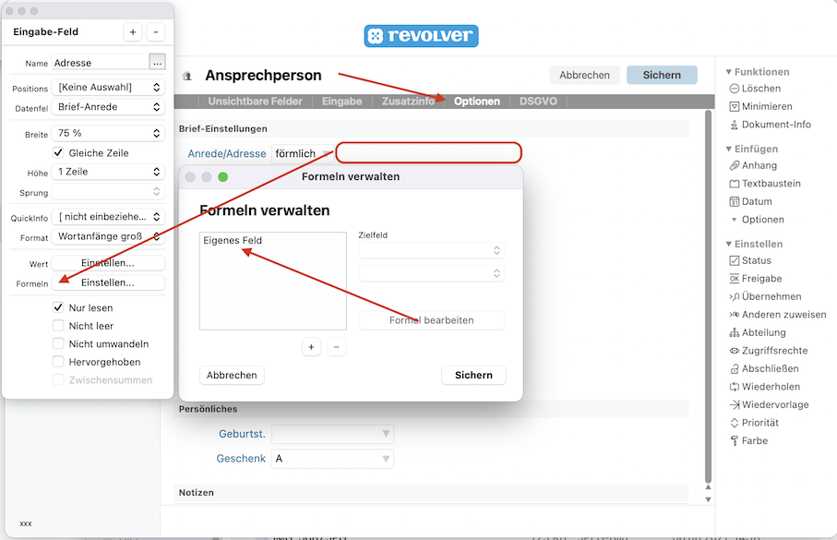Click the Wiederholen repeat icon
Screen dimensions: 837x540
click(x=735, y=387)
